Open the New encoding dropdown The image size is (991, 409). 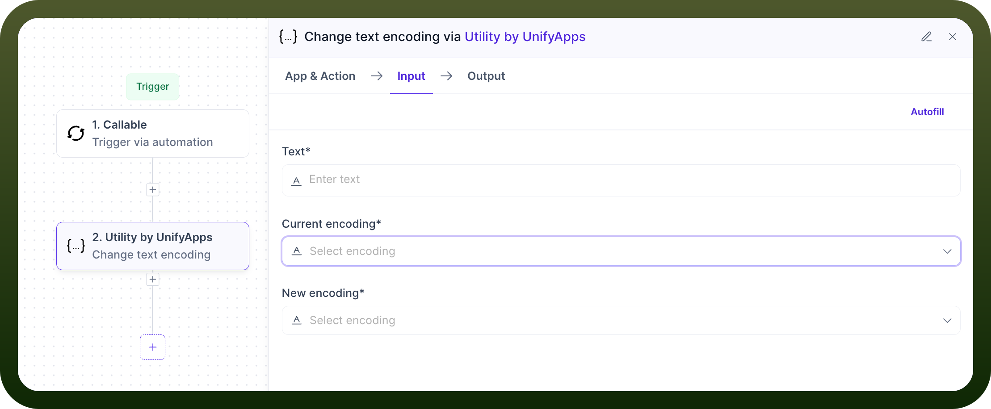[x=621, y=320]
